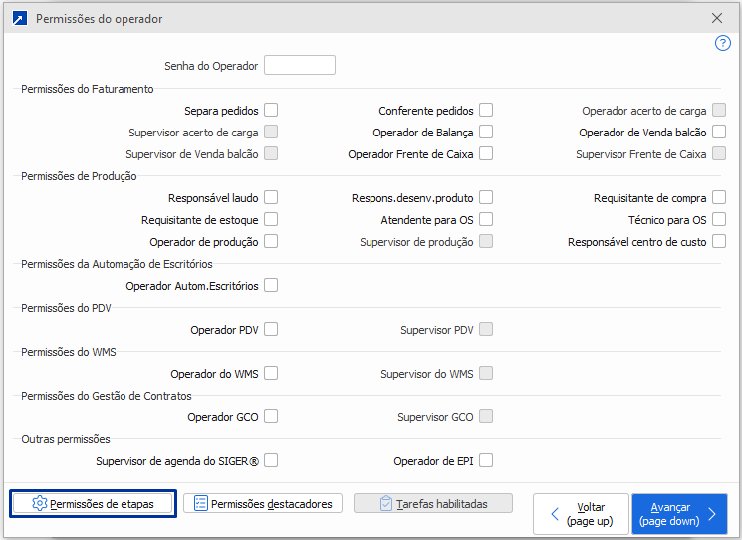Enable Responsável laudo permission
The image size is (742, 540).
(271, 198)
